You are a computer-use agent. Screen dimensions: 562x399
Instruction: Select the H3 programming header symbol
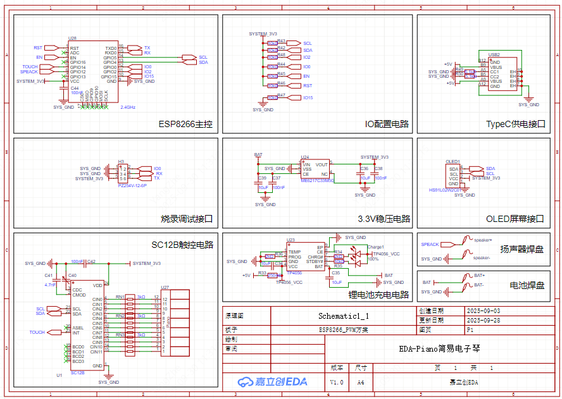point(123,174)
